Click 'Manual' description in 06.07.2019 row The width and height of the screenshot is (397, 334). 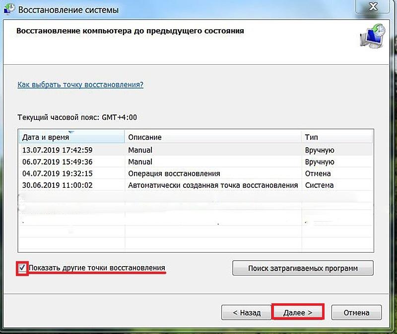(x=140, y=162)
